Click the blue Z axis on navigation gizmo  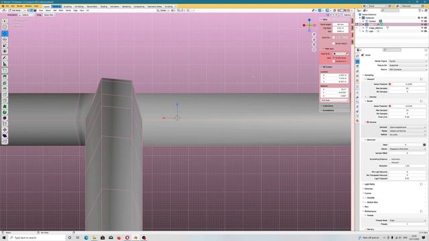click(309, 20)
